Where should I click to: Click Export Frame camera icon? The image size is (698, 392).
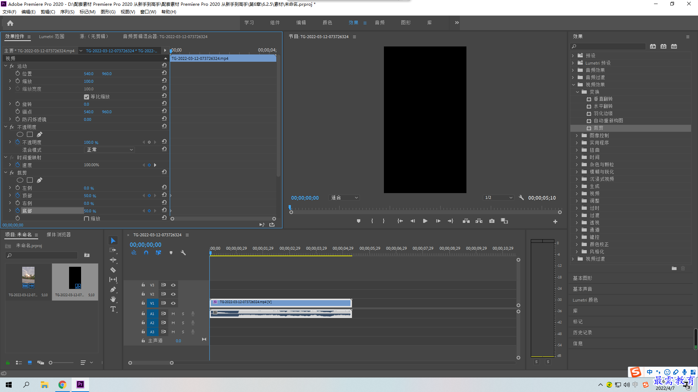[x=492, y=221]
